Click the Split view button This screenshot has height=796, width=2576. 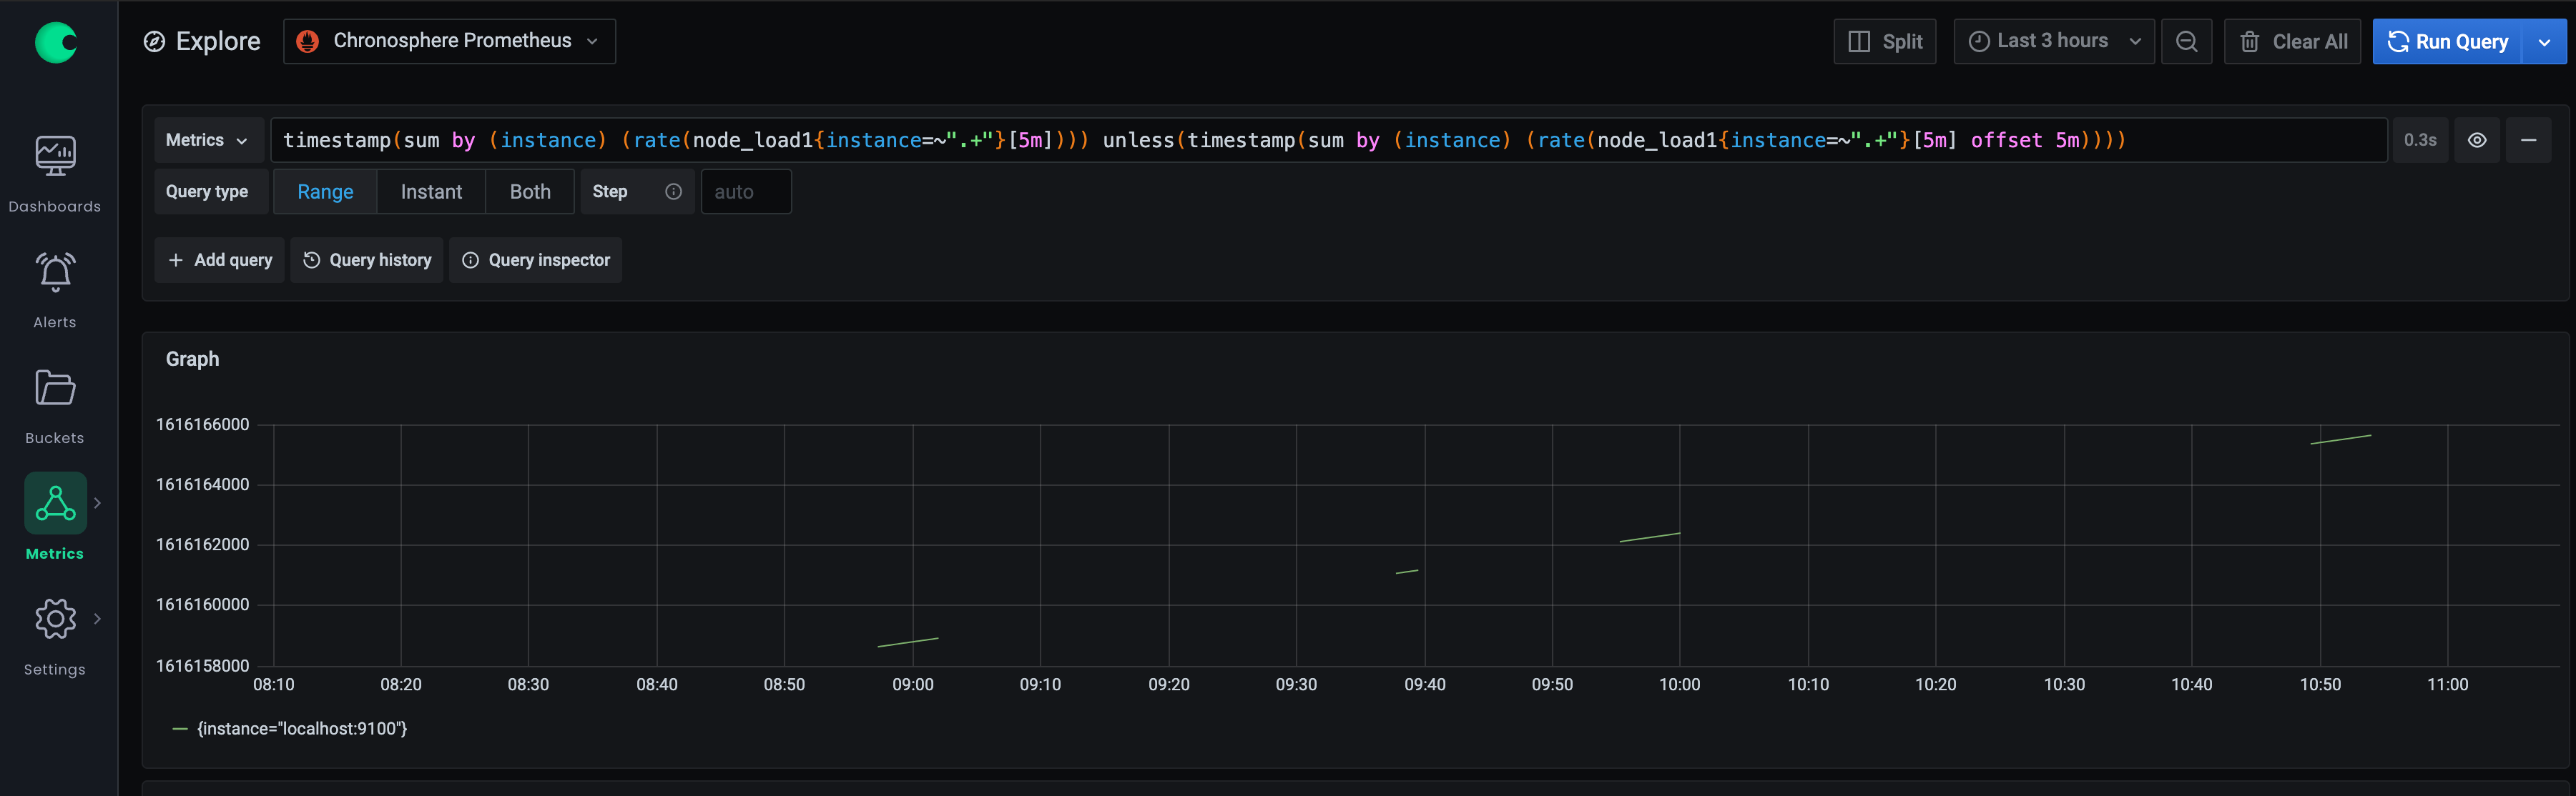pyautogui.click(x=1884, y=41)
